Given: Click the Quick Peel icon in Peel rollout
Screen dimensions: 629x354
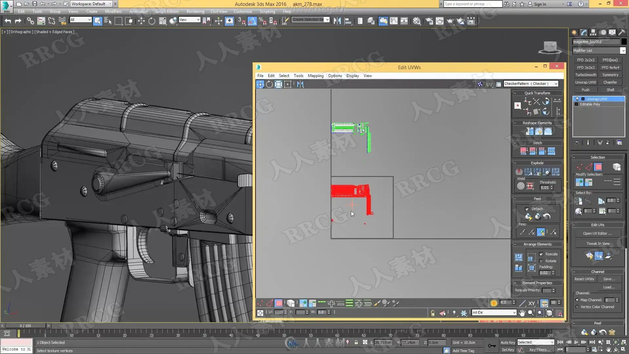Looking at the screenshot, I should coord(528,217).
